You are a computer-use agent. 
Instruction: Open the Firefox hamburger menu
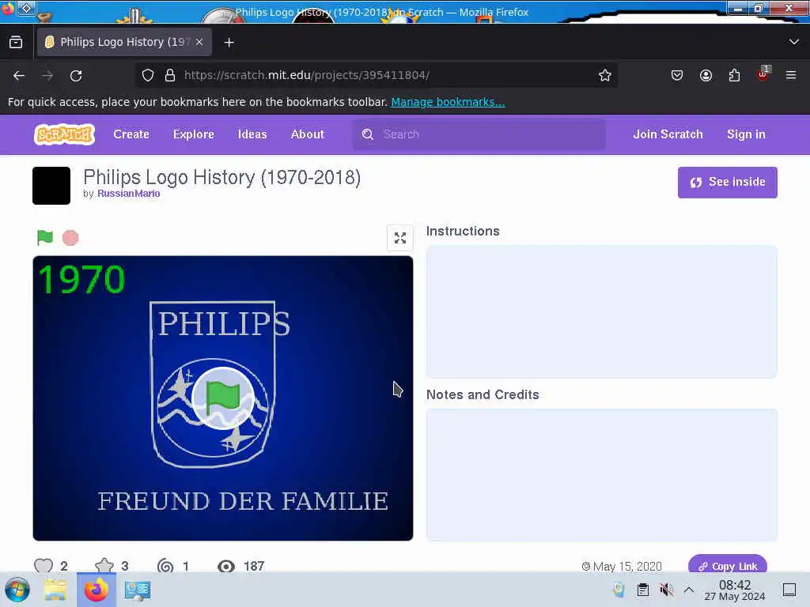click(791, 75)
